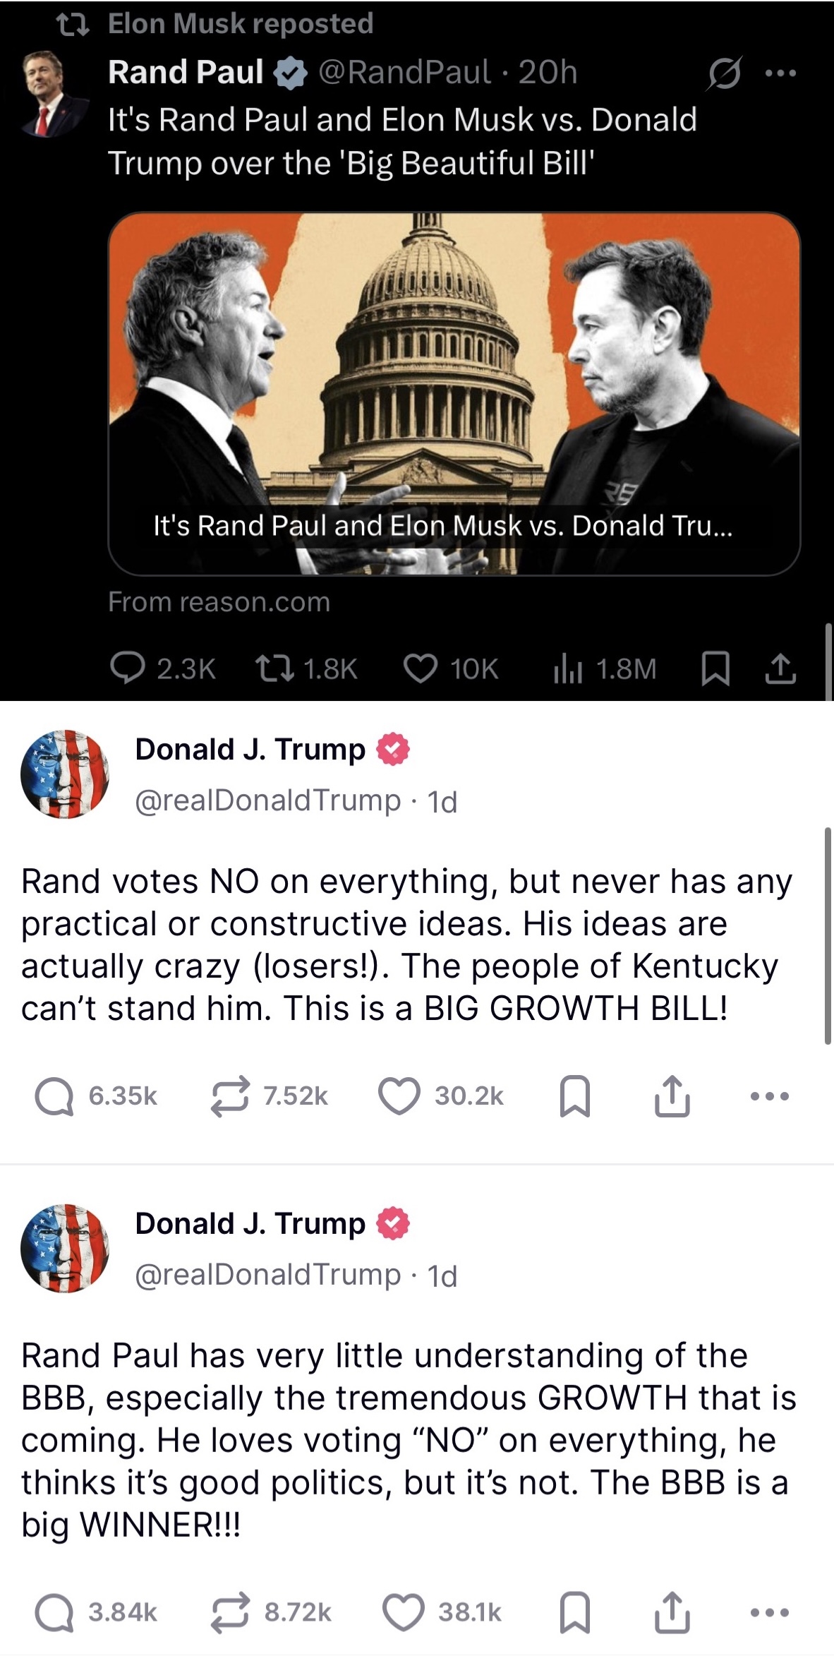Open Grok slash icon on Rand Paul's post
The image size is (834, 1656).
tap(724, 73)
